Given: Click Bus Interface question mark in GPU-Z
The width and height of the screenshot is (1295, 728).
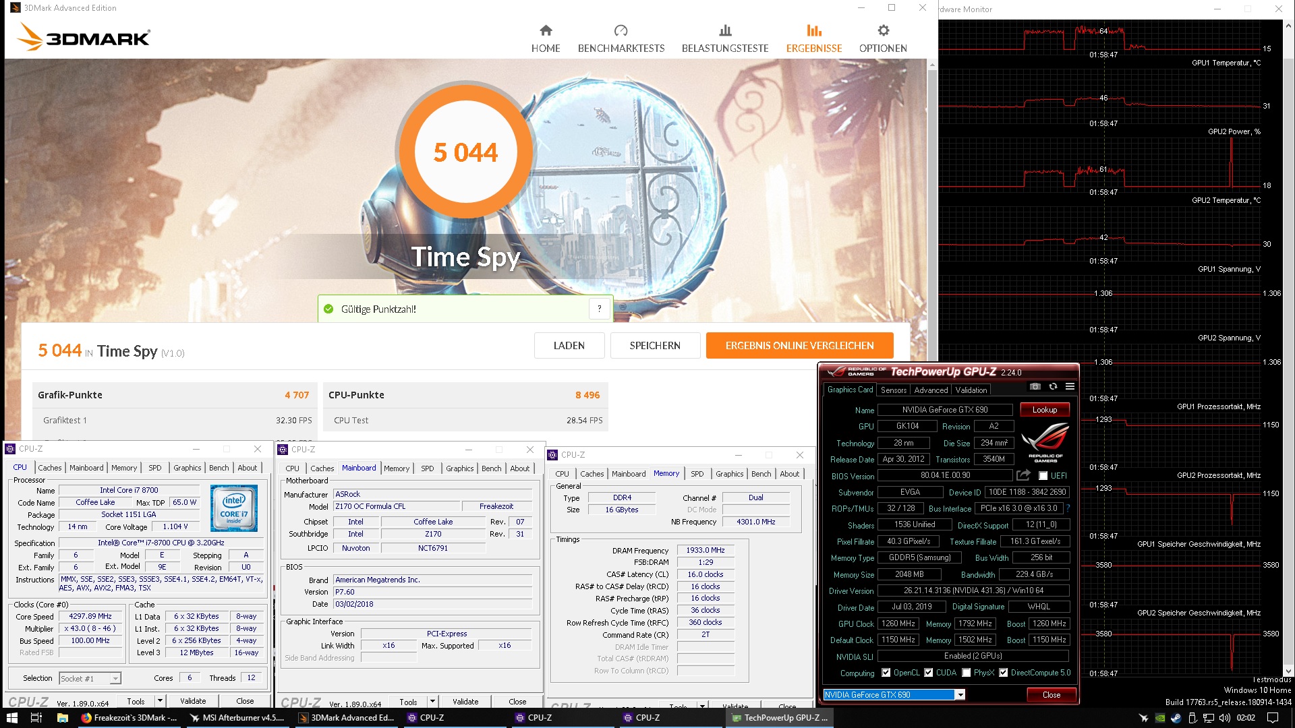Looking at the screenshot, I should pos(1068,508).
